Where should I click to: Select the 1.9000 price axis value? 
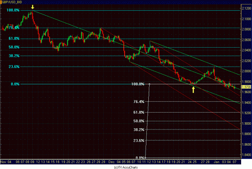click(246, 123)
